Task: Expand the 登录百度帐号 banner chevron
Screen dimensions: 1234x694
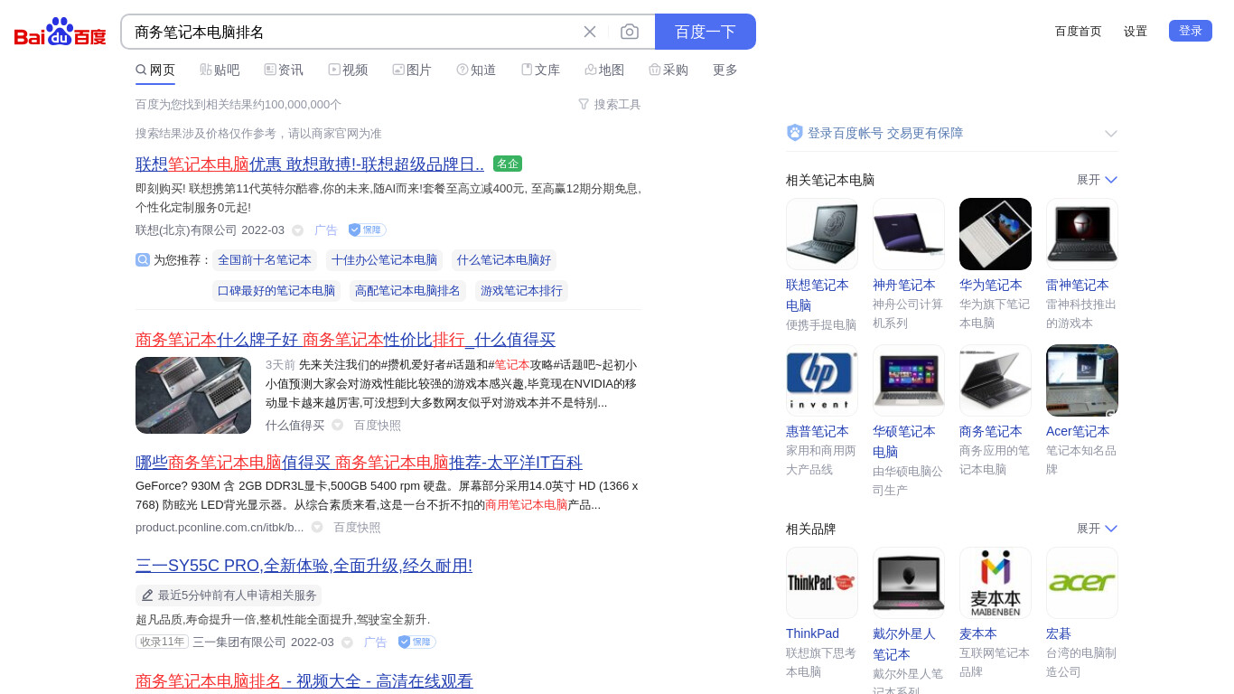Action: [x=1111, y=134]
